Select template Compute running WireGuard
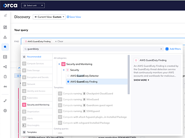 [79, 99]
